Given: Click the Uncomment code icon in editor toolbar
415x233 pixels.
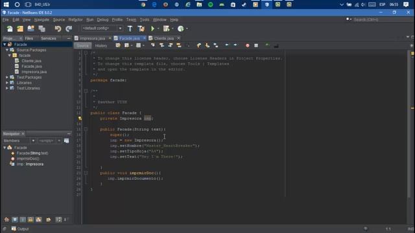Looking at the screenshot, I should 276,46.
